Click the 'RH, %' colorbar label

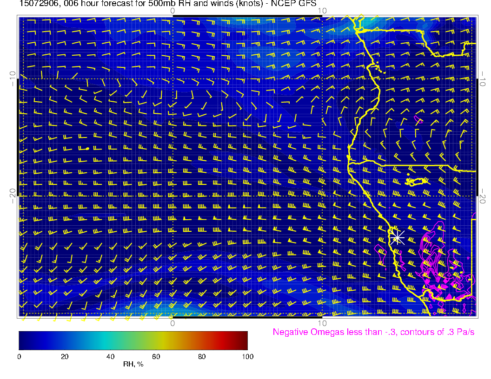133,364
